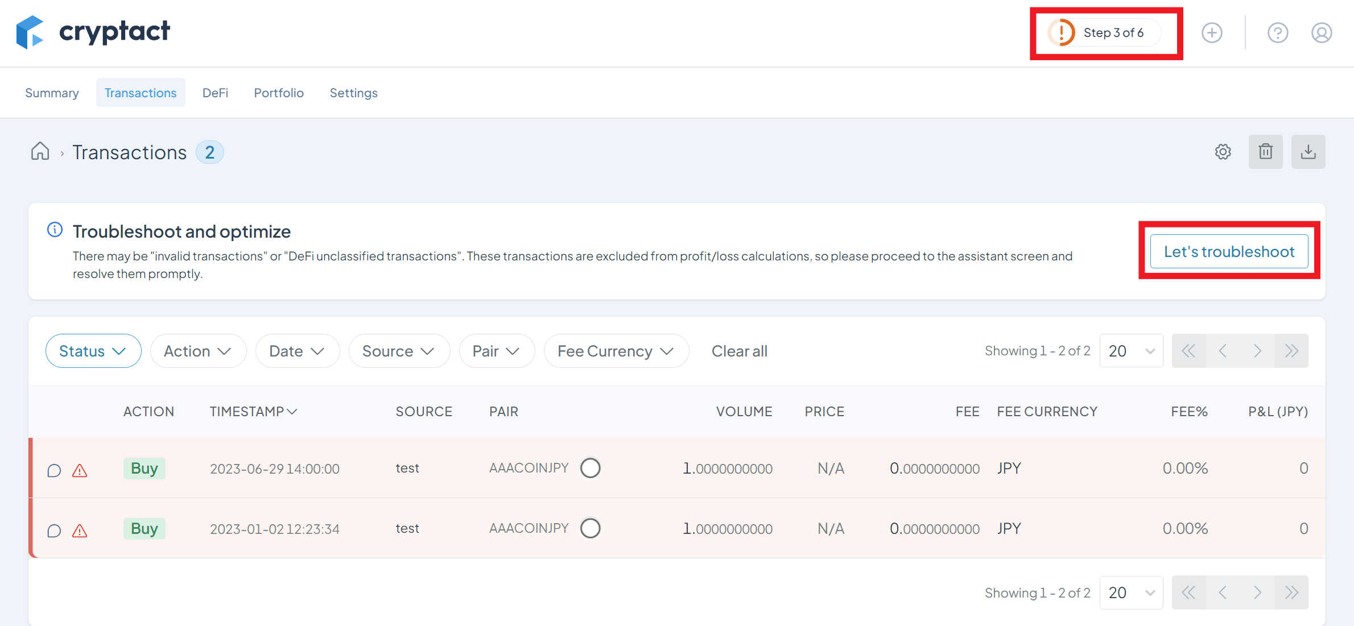Open the add new transactions plus icon
This screenshot has width=1354, height=626.
tap(1212, 32)
